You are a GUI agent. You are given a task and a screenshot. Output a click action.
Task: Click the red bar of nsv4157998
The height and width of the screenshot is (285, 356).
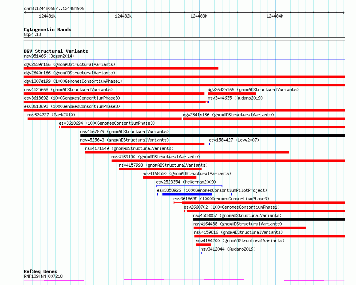pos(160,169)
